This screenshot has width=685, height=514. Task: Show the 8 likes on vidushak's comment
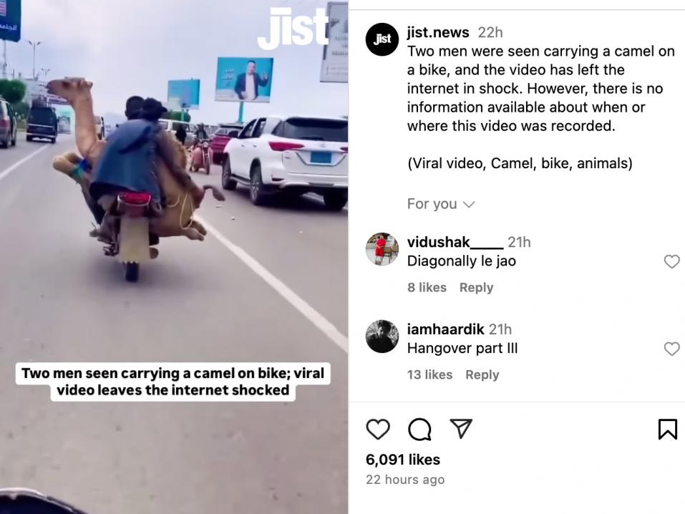point(427,288)
